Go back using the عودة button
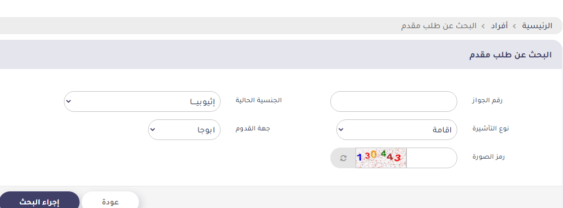The image size is (563, 208). tap(110, 200)
